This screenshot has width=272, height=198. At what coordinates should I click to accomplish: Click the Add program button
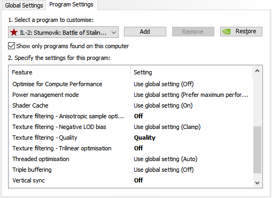tap(145, 32)
